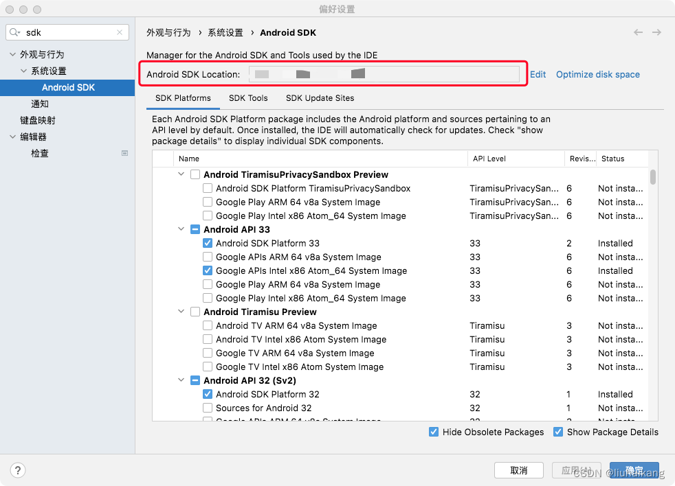675x486 pixels.
Task: Click the package list vertical scrollbar
Action: [x=653, y=177]
